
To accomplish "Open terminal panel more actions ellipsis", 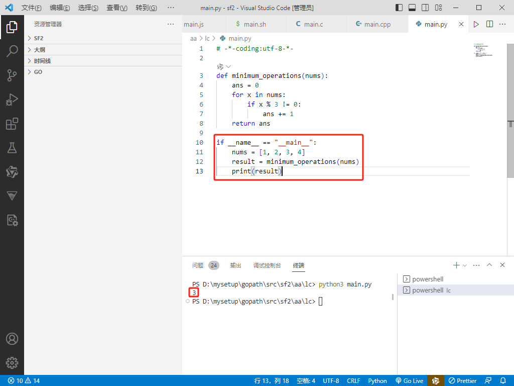I will 476,265.
